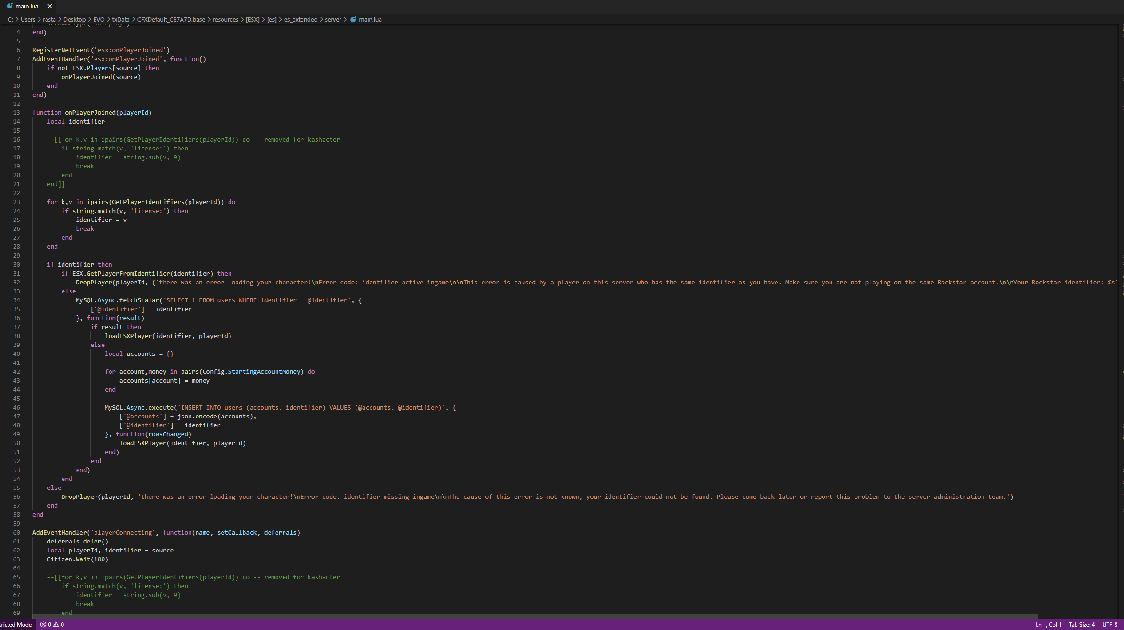Screen dimensions: 1124x630
Task: Click 'function onPlayerJoined(playerId)' on line 13
Action: pyautogui.click(x=92, y=112)
